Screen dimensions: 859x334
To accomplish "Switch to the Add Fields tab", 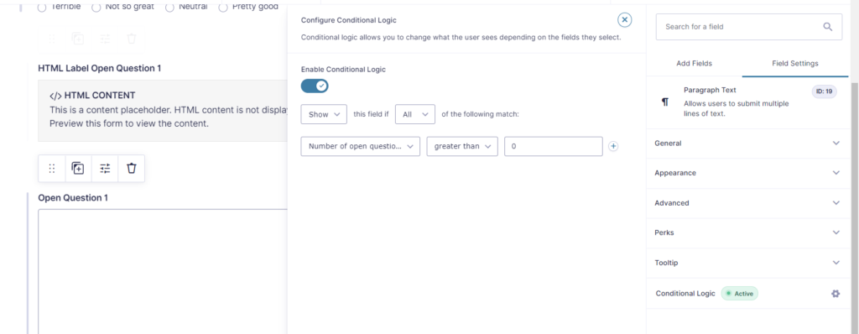I will [694, 63].
